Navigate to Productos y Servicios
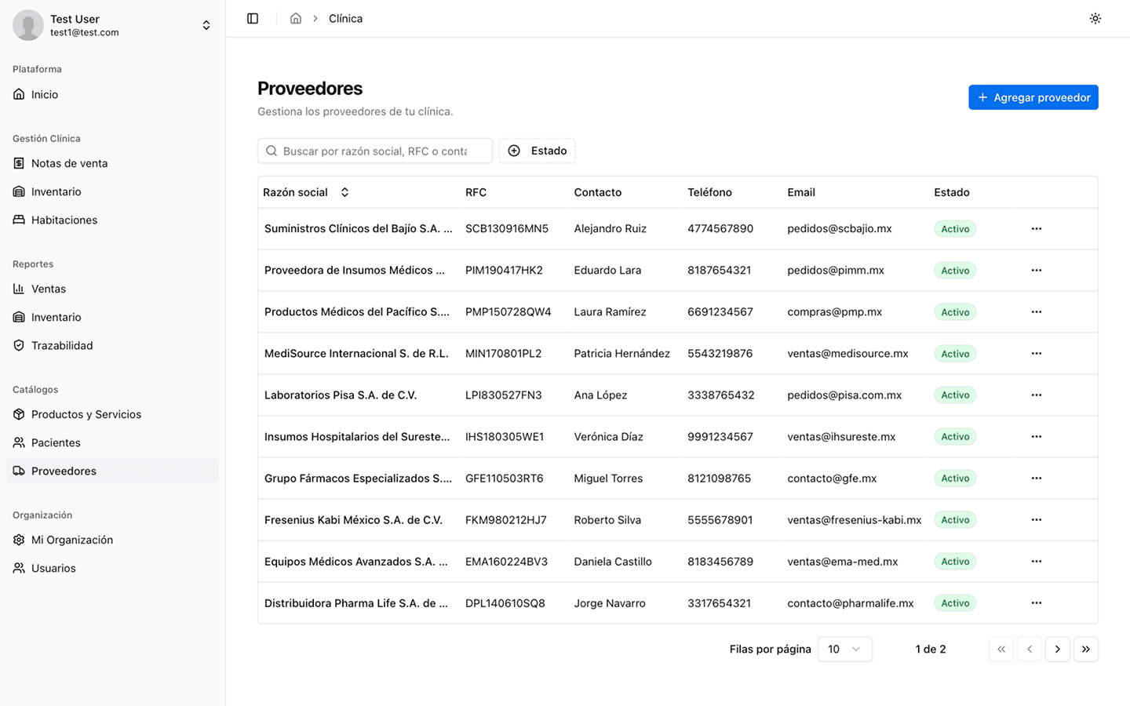1130x706 pixels. [86, 414]
